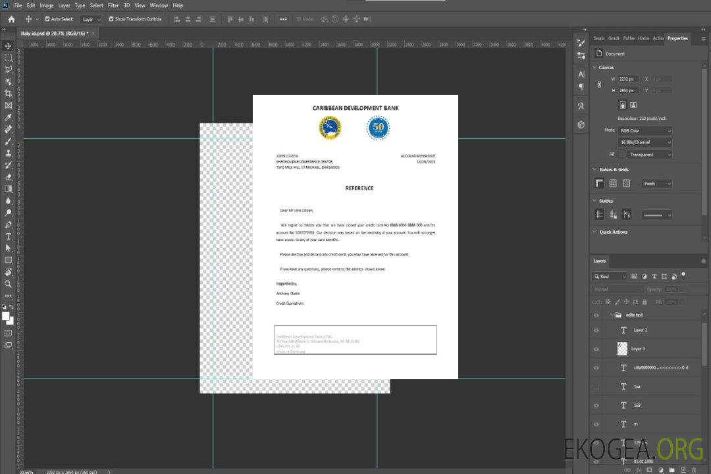Open the RGB Color mode dropdown
This screenshot has width=711, height=474.
(x=645, y=131)
